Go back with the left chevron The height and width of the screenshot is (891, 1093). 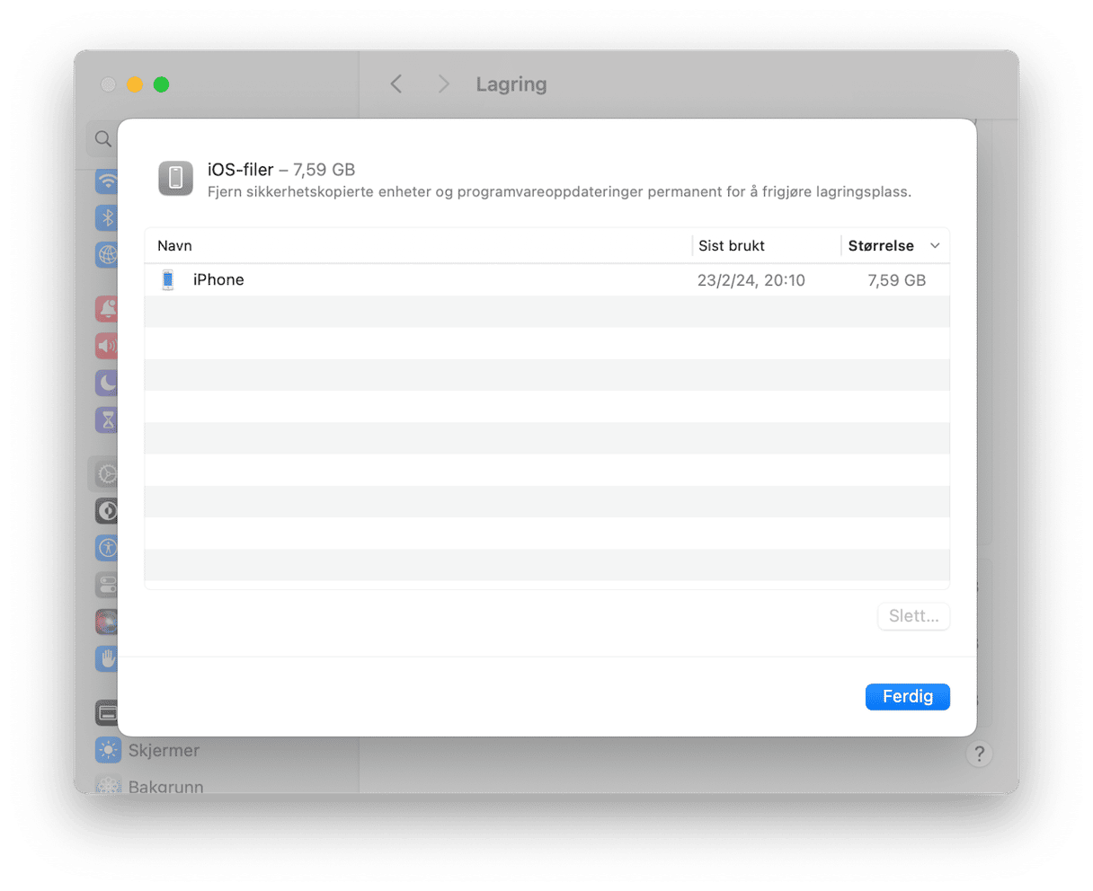396,84
